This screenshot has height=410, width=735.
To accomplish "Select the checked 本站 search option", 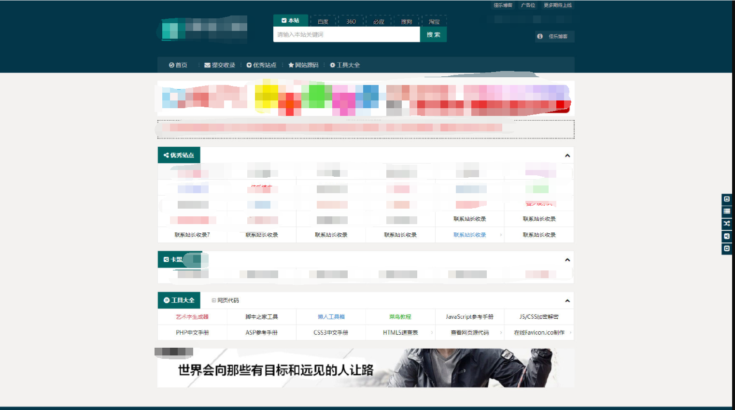I will tap(291, 21).
